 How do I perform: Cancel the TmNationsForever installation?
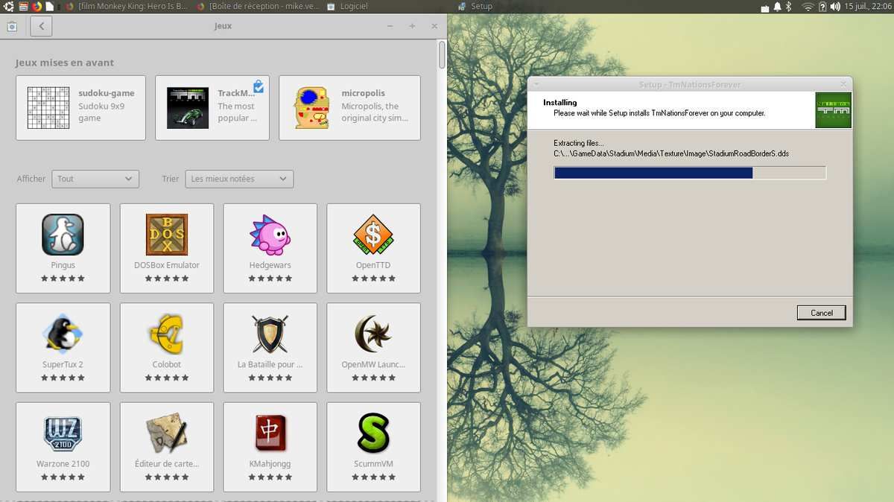[x=821, y=313]
